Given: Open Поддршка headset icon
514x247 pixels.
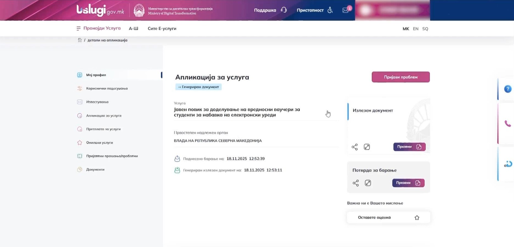Looking at the screenshot, I should 284,10.
